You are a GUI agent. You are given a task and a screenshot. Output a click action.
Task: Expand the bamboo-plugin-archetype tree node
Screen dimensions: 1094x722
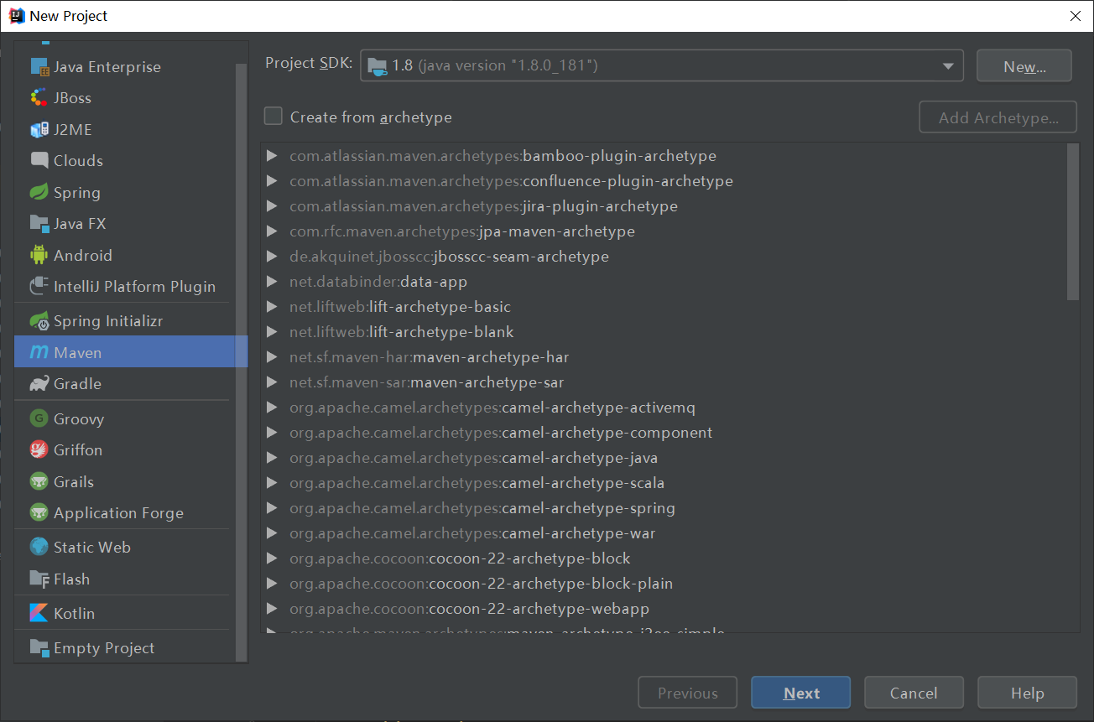271,156
